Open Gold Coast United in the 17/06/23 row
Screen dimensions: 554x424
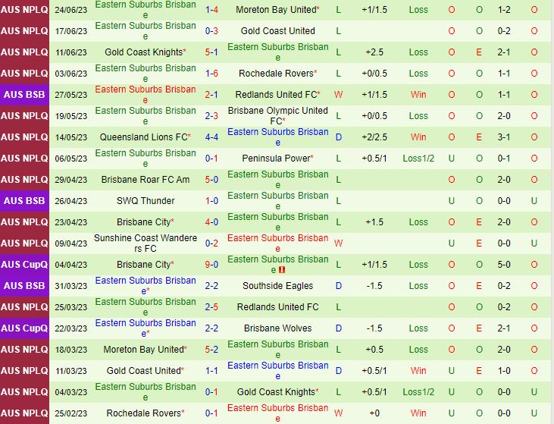pyautogui.click(x=277, y=31)
